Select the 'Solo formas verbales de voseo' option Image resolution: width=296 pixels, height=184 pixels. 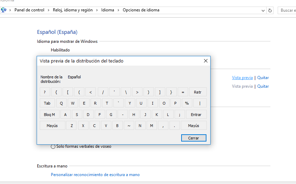click(53, 146)
